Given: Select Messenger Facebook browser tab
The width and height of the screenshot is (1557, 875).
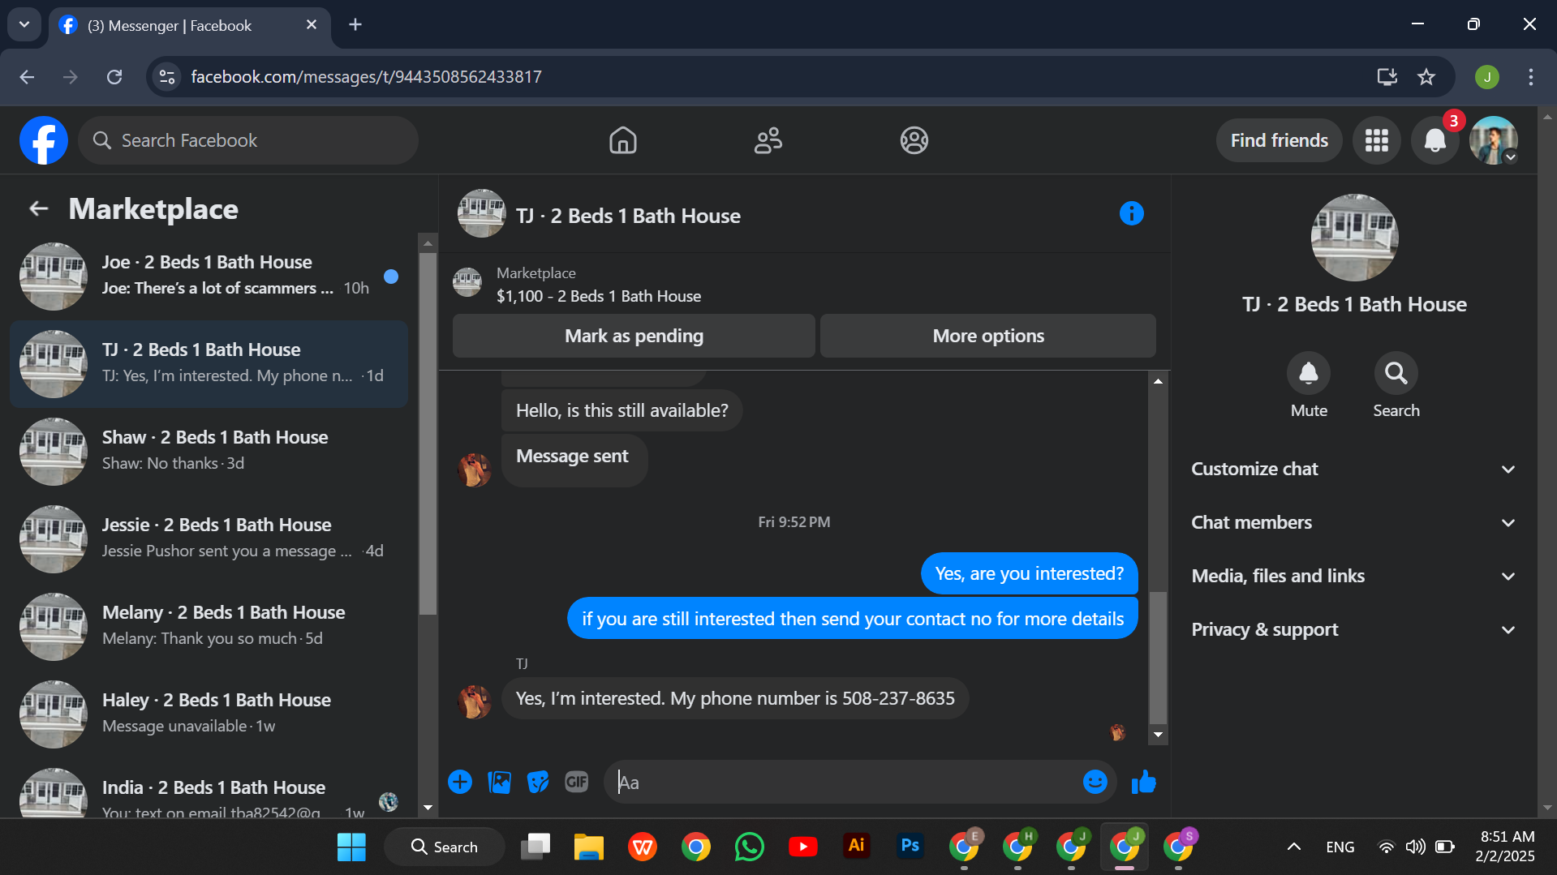Looking at the screenshot, I should 189,25.
